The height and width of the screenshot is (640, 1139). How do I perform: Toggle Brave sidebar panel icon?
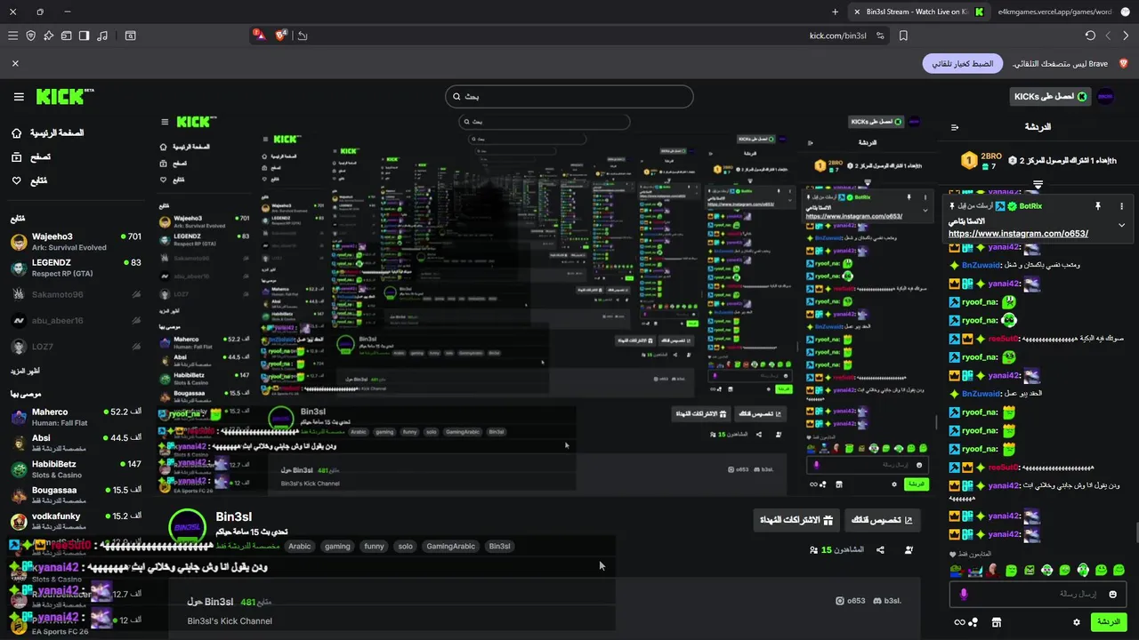click(84, 36)
